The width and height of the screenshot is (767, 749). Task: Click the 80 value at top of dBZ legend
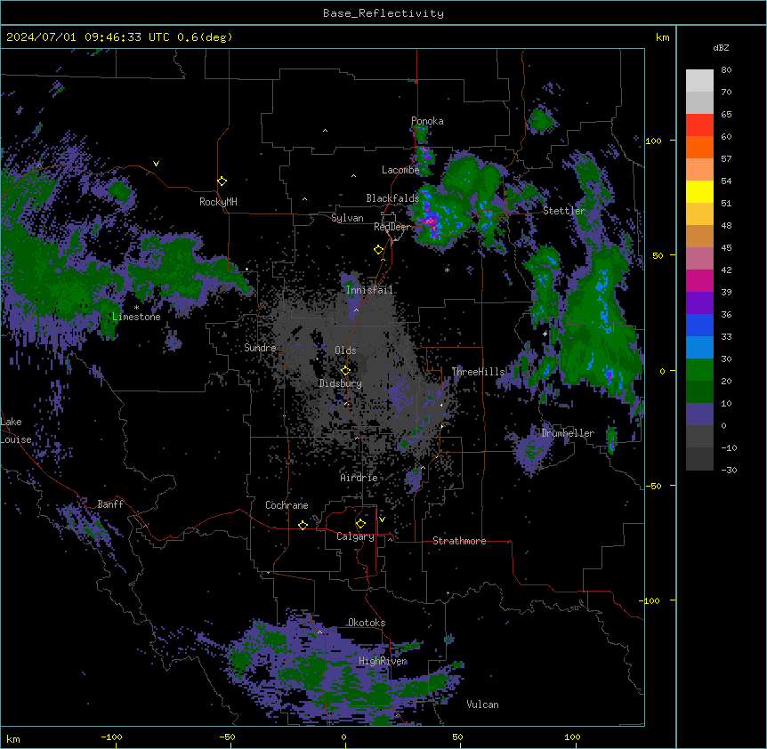coord(726,70)
